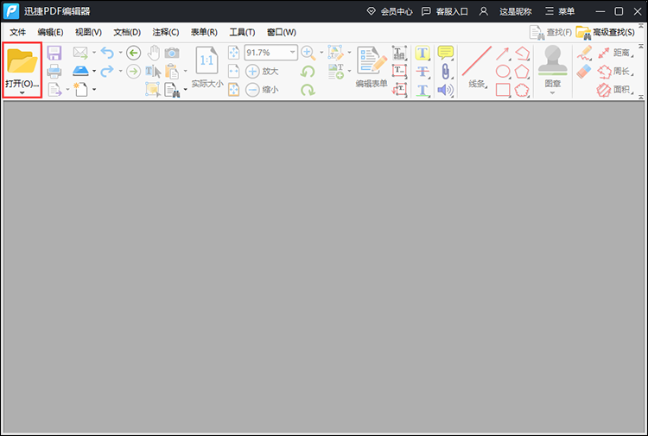This screenshot has width=648, height=436.
Task: Select the yellow sticky note tool
Action: [x=446, y=53]
